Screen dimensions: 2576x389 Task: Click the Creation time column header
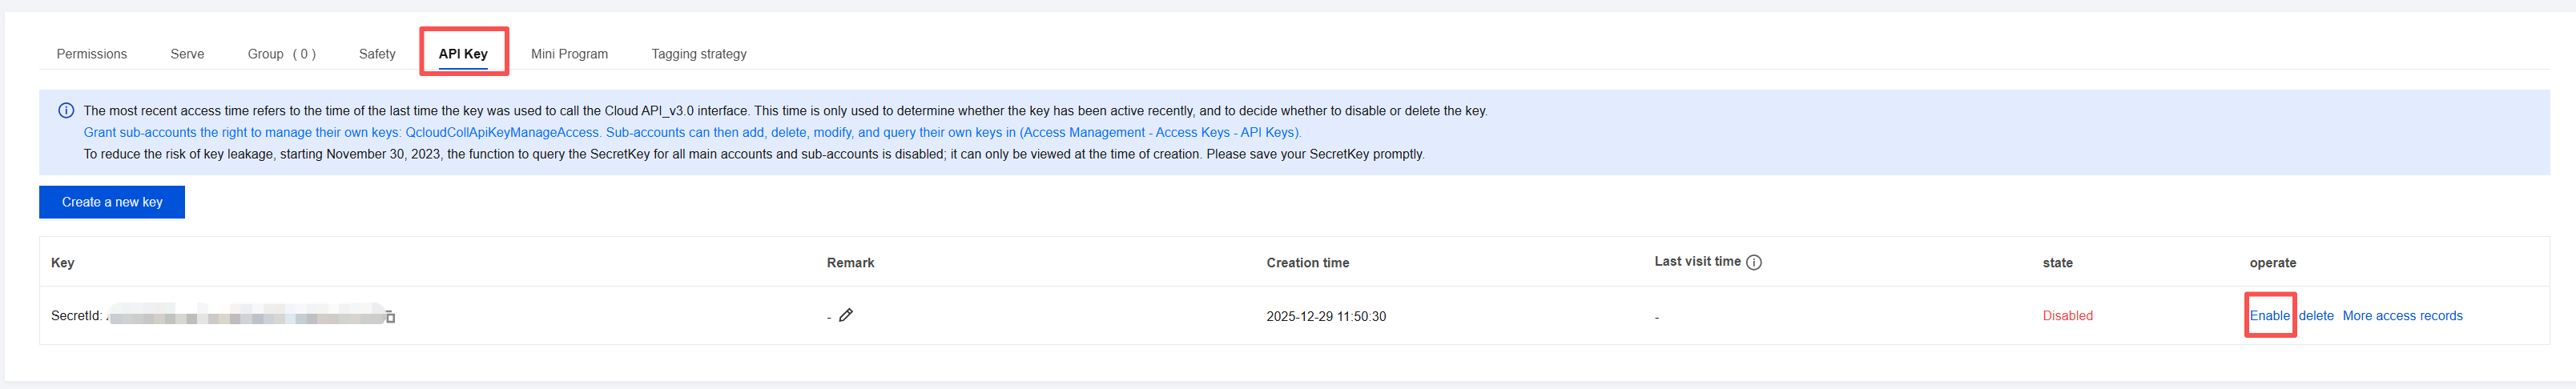point(1307,263)
